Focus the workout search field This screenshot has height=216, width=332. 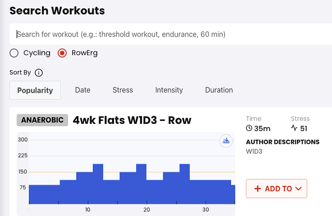[168, 35]
